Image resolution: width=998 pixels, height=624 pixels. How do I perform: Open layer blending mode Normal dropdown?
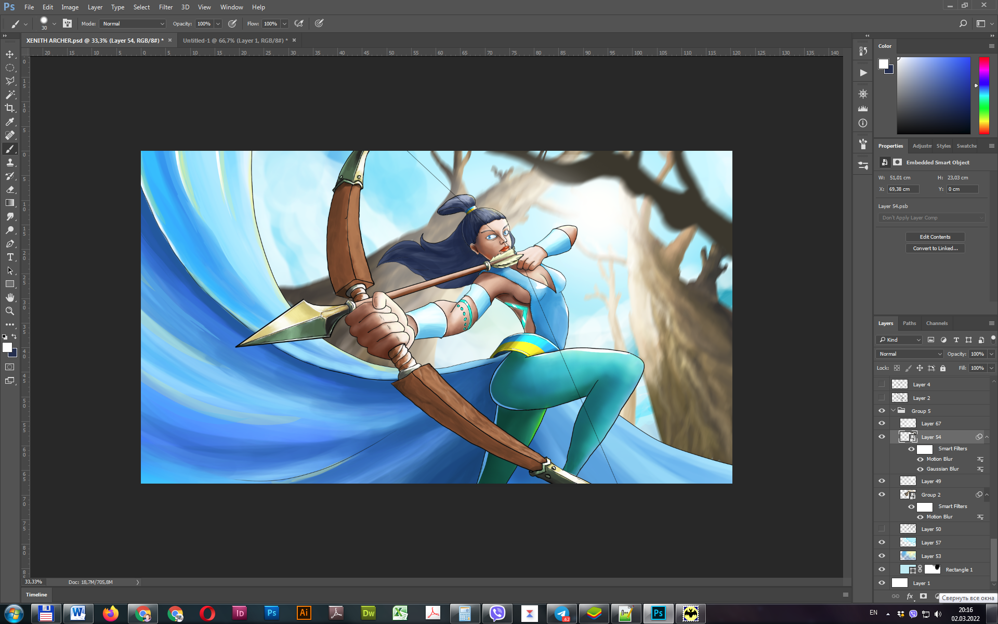tap(910, 354)
